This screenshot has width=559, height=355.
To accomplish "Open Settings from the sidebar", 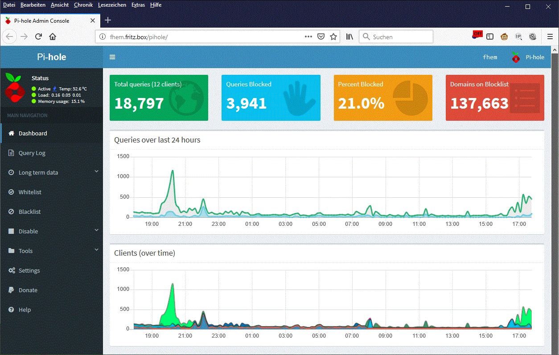I will pos(52,270).
